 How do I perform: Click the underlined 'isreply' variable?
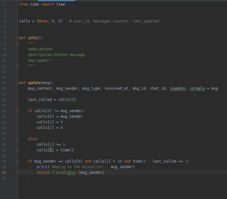[197, 88]
